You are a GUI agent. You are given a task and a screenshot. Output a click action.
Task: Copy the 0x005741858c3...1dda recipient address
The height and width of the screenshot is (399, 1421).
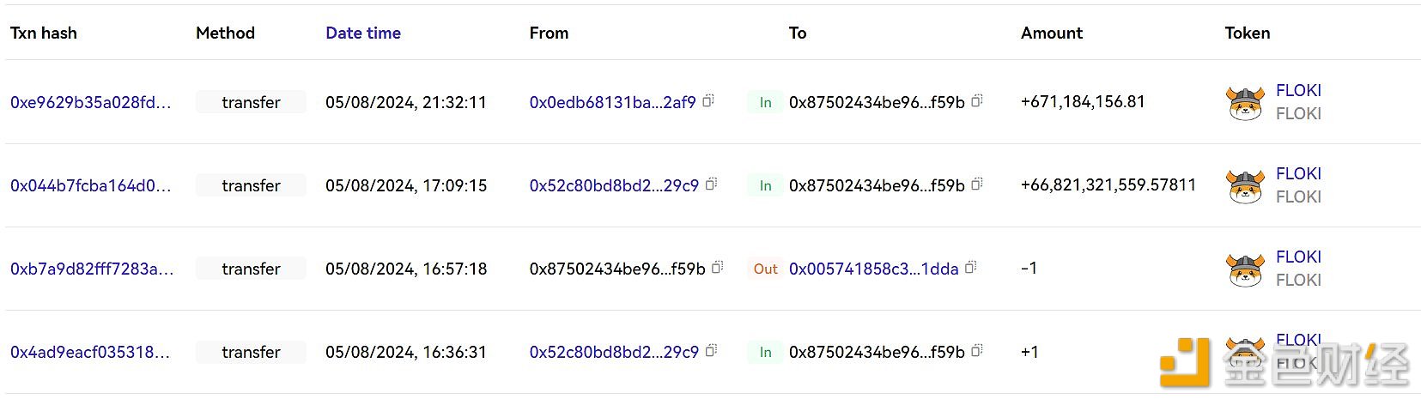pos(971,268)
